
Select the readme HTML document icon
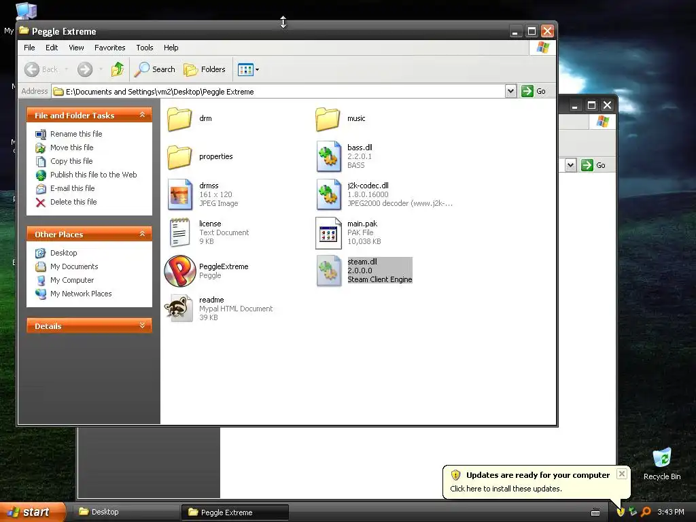click(179, 308)
